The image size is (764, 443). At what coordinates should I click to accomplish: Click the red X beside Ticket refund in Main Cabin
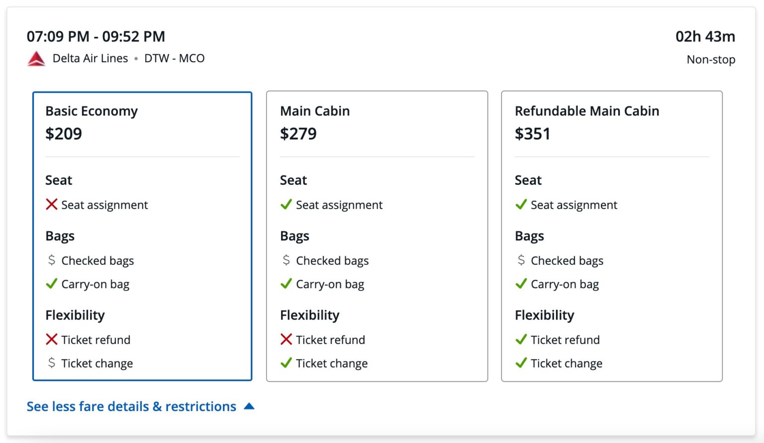pyautogui.click(x=286, y=339)
